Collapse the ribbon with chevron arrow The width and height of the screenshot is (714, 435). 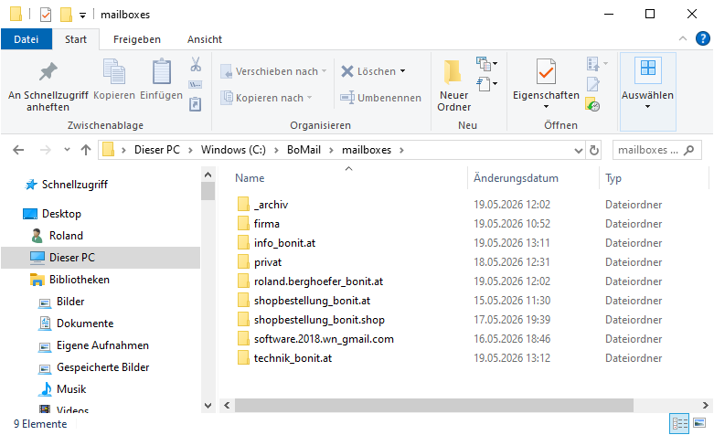pyautogui.click(x=683, y=38)
